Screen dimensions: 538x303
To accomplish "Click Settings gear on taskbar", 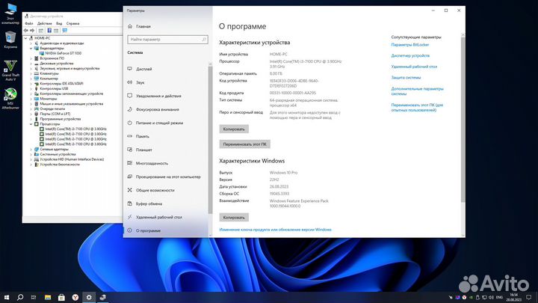I will (89, 297).
